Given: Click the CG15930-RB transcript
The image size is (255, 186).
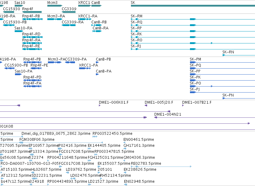Looking at the screenshot, I should (9, 25).
